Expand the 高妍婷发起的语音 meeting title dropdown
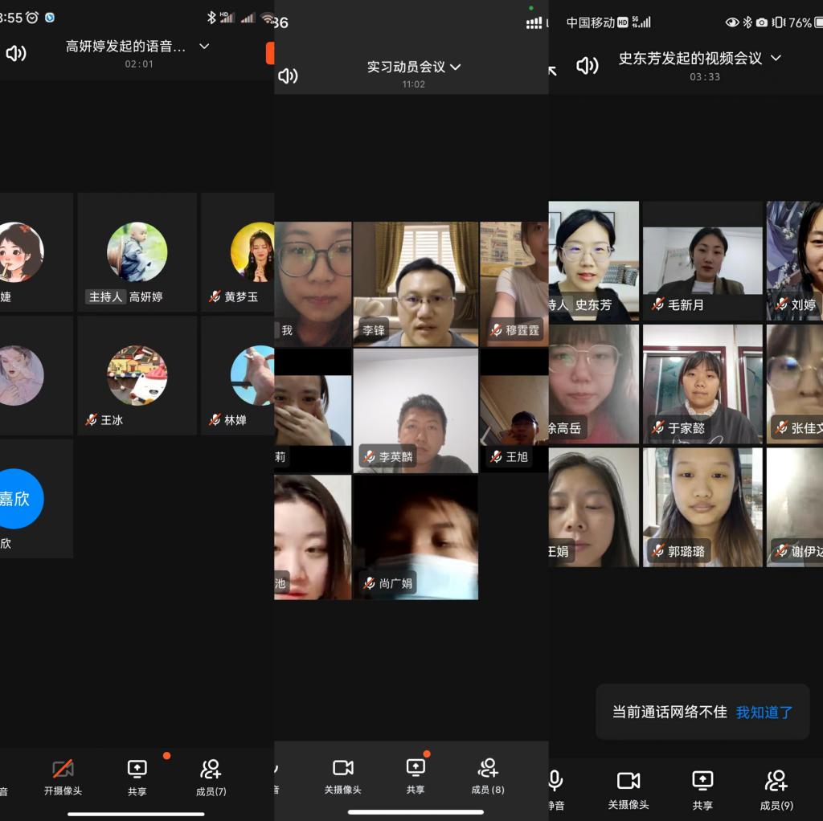Screen dimensions: 823x821 click(204, 47)
